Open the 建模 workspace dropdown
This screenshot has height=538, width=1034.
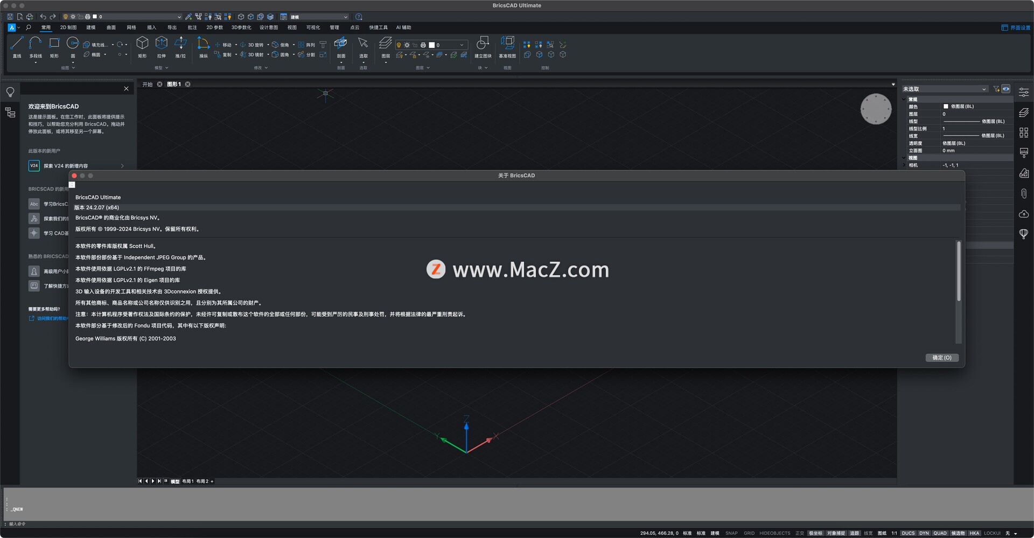coord(319,17)
